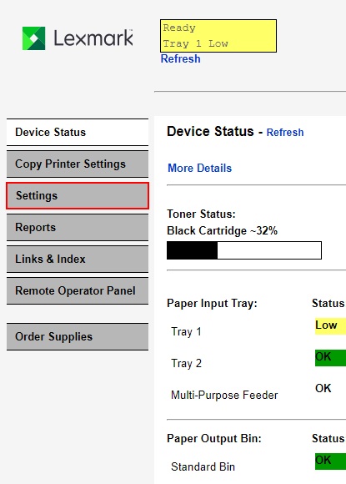Click the green OK status for Tray 2
The width and height of the screenshot is (346, 484).
[x=330, y=358]
